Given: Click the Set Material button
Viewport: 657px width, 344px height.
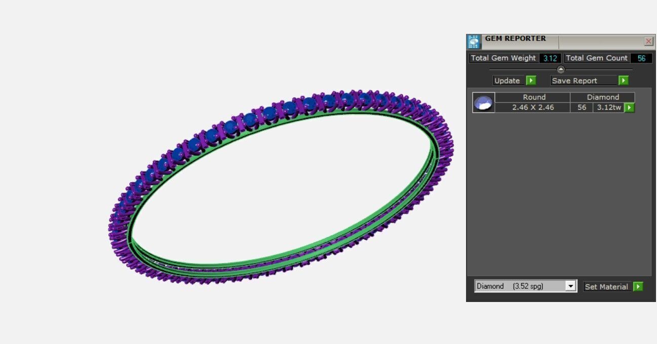Looking at the screenshot, I should tap(607, 287).
